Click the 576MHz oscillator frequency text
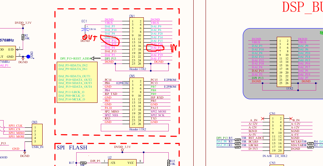The image size is (323, 166). pos(7,40)
